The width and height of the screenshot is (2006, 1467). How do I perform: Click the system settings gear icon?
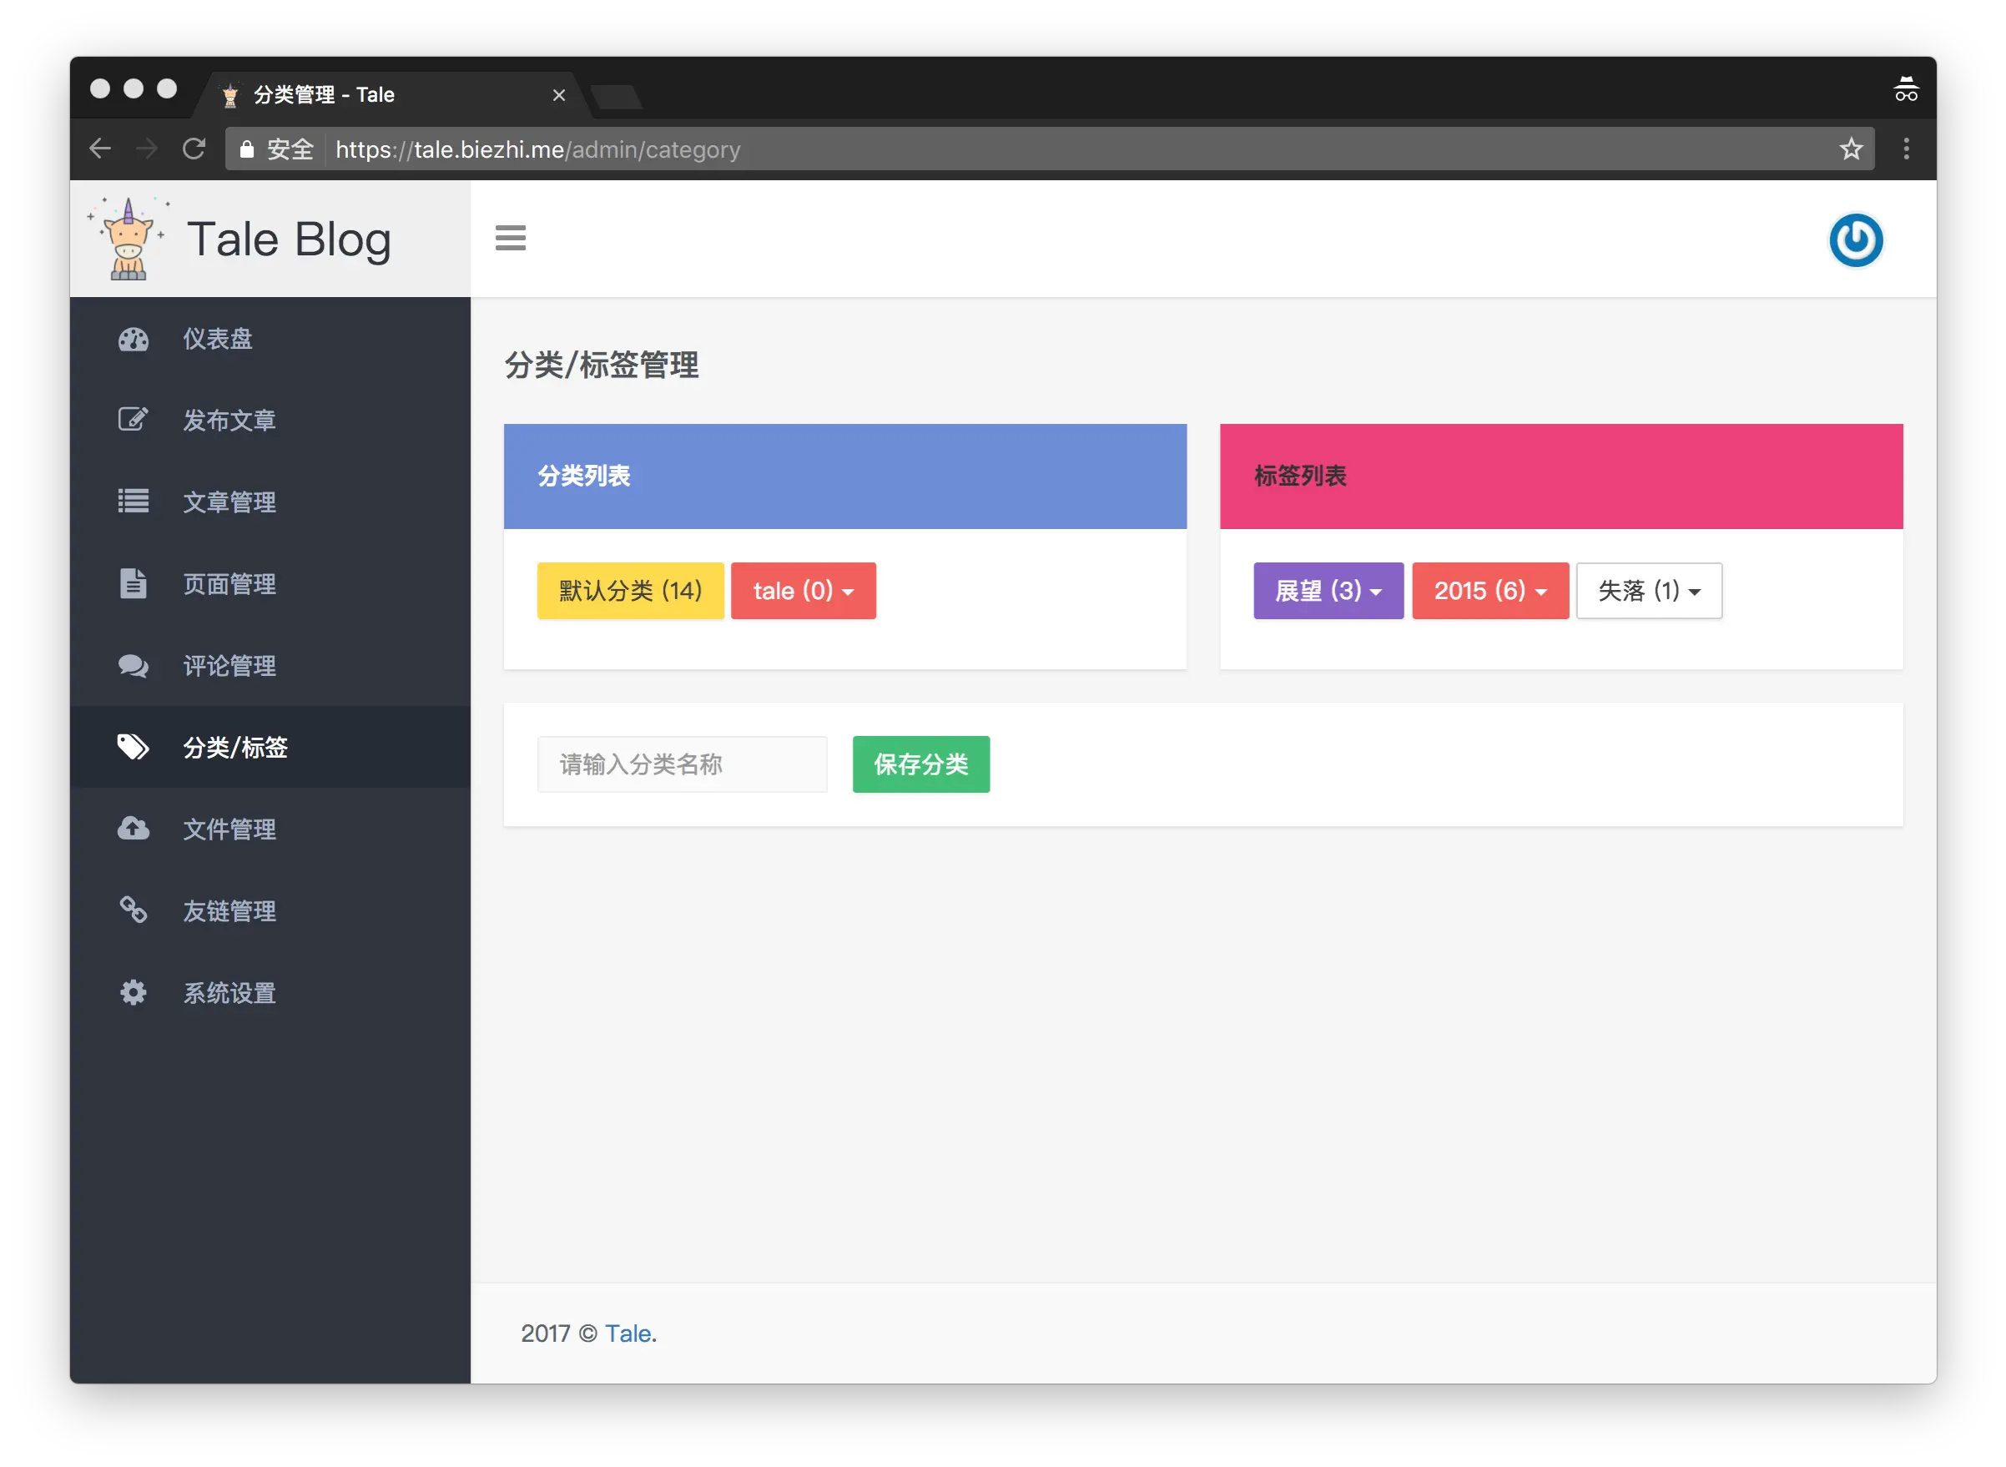[x=134, y=992]
